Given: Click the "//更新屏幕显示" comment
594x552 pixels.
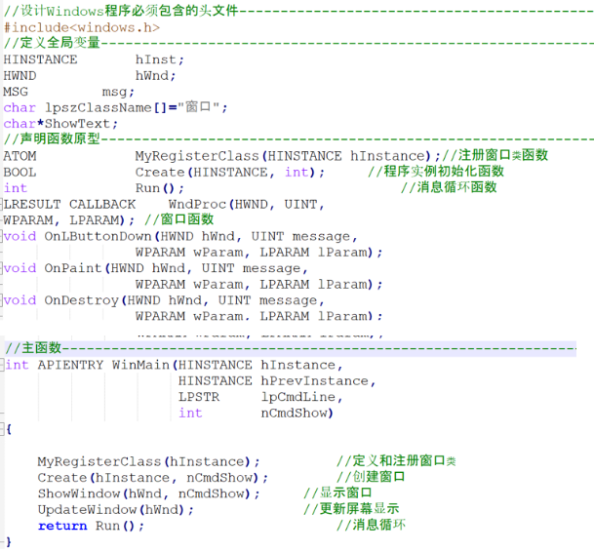Looking at the screenshot, I should pos(351,509).
